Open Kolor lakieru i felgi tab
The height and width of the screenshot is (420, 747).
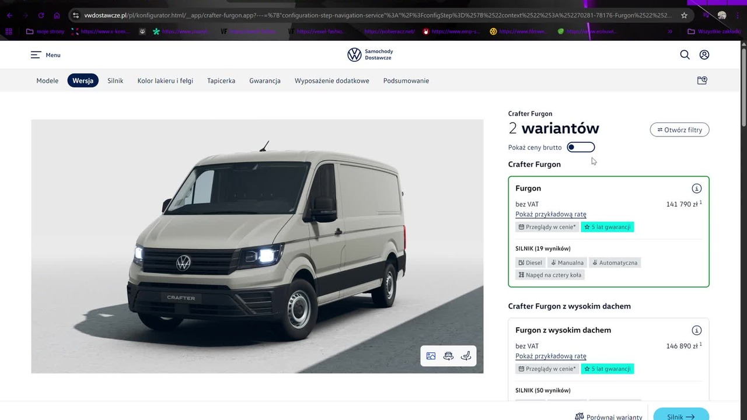click(x=165, y=80)
